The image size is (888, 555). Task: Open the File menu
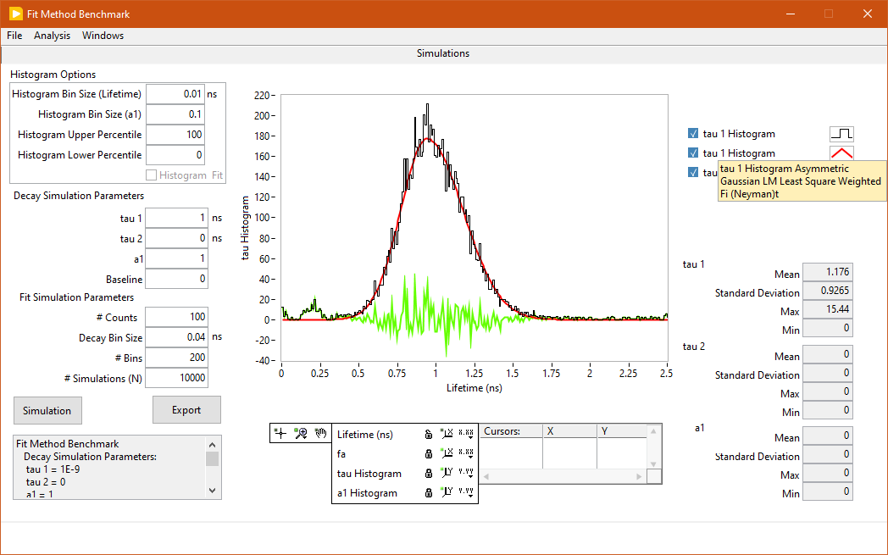point(14,35)
